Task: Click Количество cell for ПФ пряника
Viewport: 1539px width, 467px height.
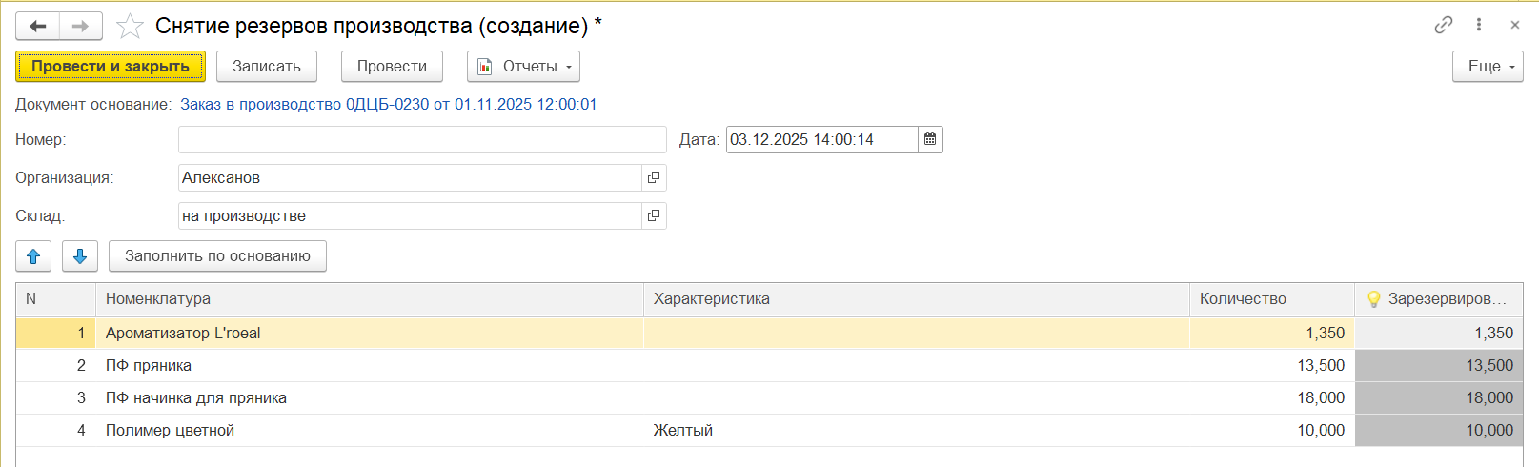Action: tap(1271, 366)
